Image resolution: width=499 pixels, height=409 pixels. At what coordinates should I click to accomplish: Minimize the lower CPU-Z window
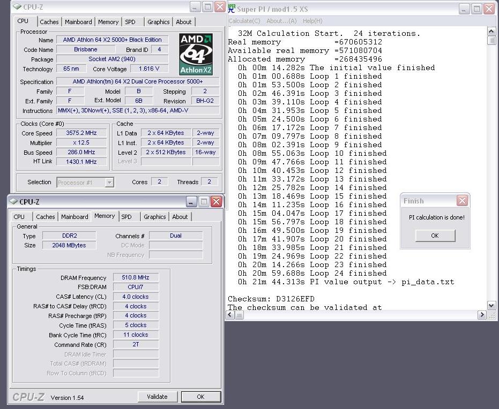click(191, 201)
